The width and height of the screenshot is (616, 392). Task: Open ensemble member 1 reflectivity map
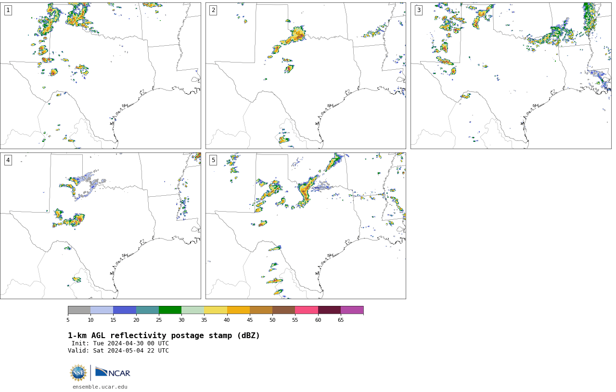(x=101, y=76)
